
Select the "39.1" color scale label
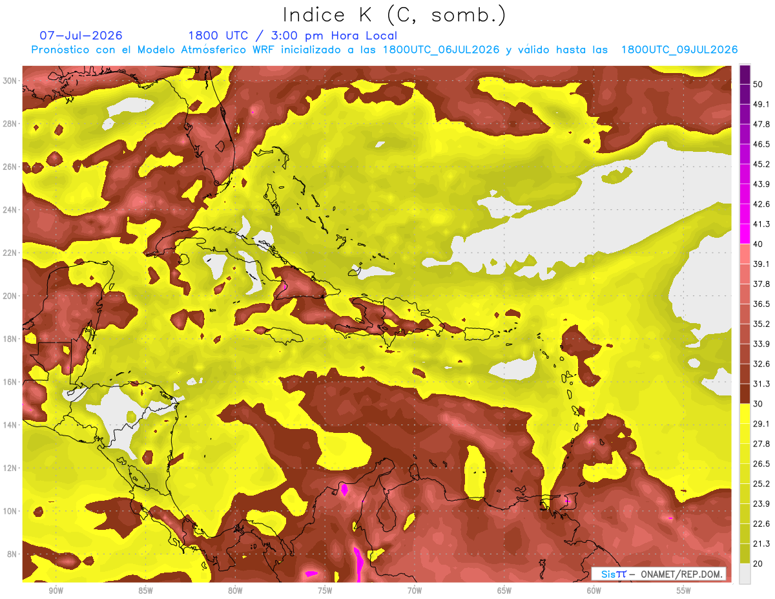tap(761, 264)
